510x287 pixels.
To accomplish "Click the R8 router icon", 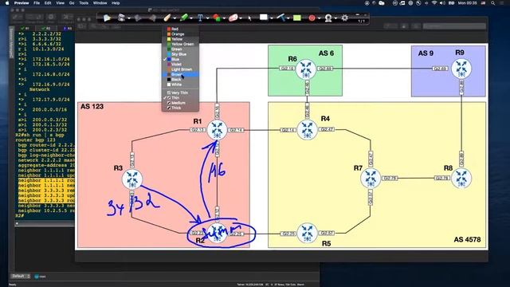I will pos(461,179).
